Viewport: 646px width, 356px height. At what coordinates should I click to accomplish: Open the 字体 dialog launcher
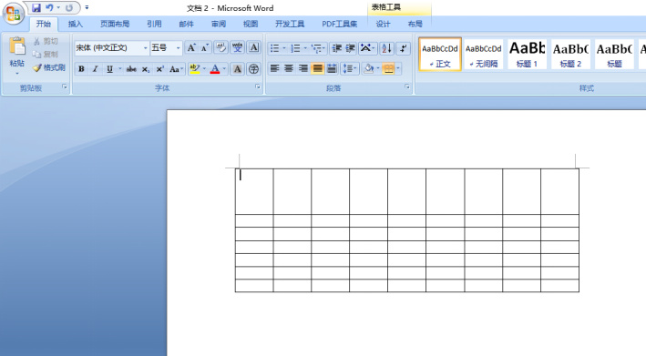(258, 86)
